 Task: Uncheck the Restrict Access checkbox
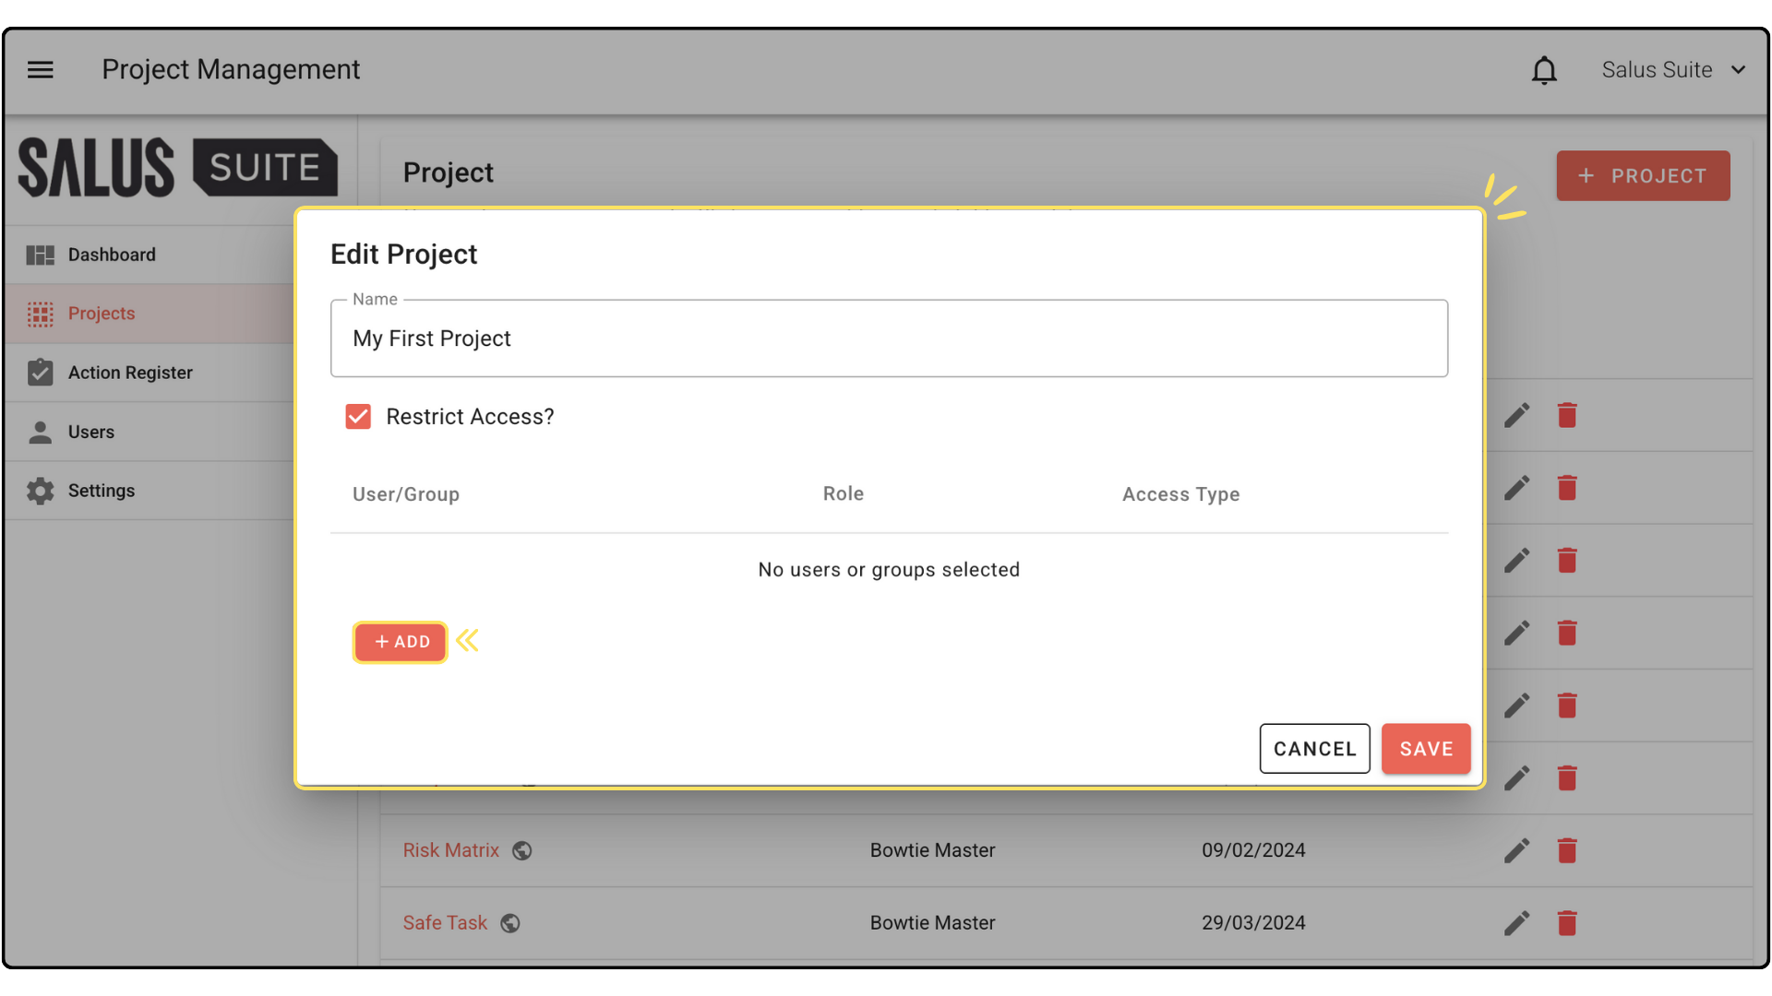tap(358, 417)
